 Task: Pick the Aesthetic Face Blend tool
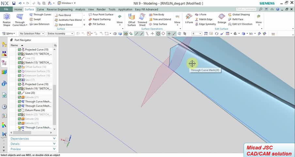coord(68,20)
